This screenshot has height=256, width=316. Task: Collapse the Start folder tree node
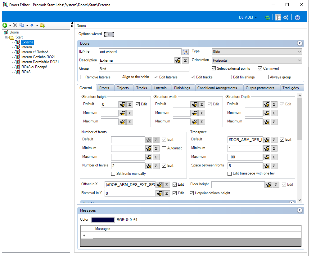6,38
